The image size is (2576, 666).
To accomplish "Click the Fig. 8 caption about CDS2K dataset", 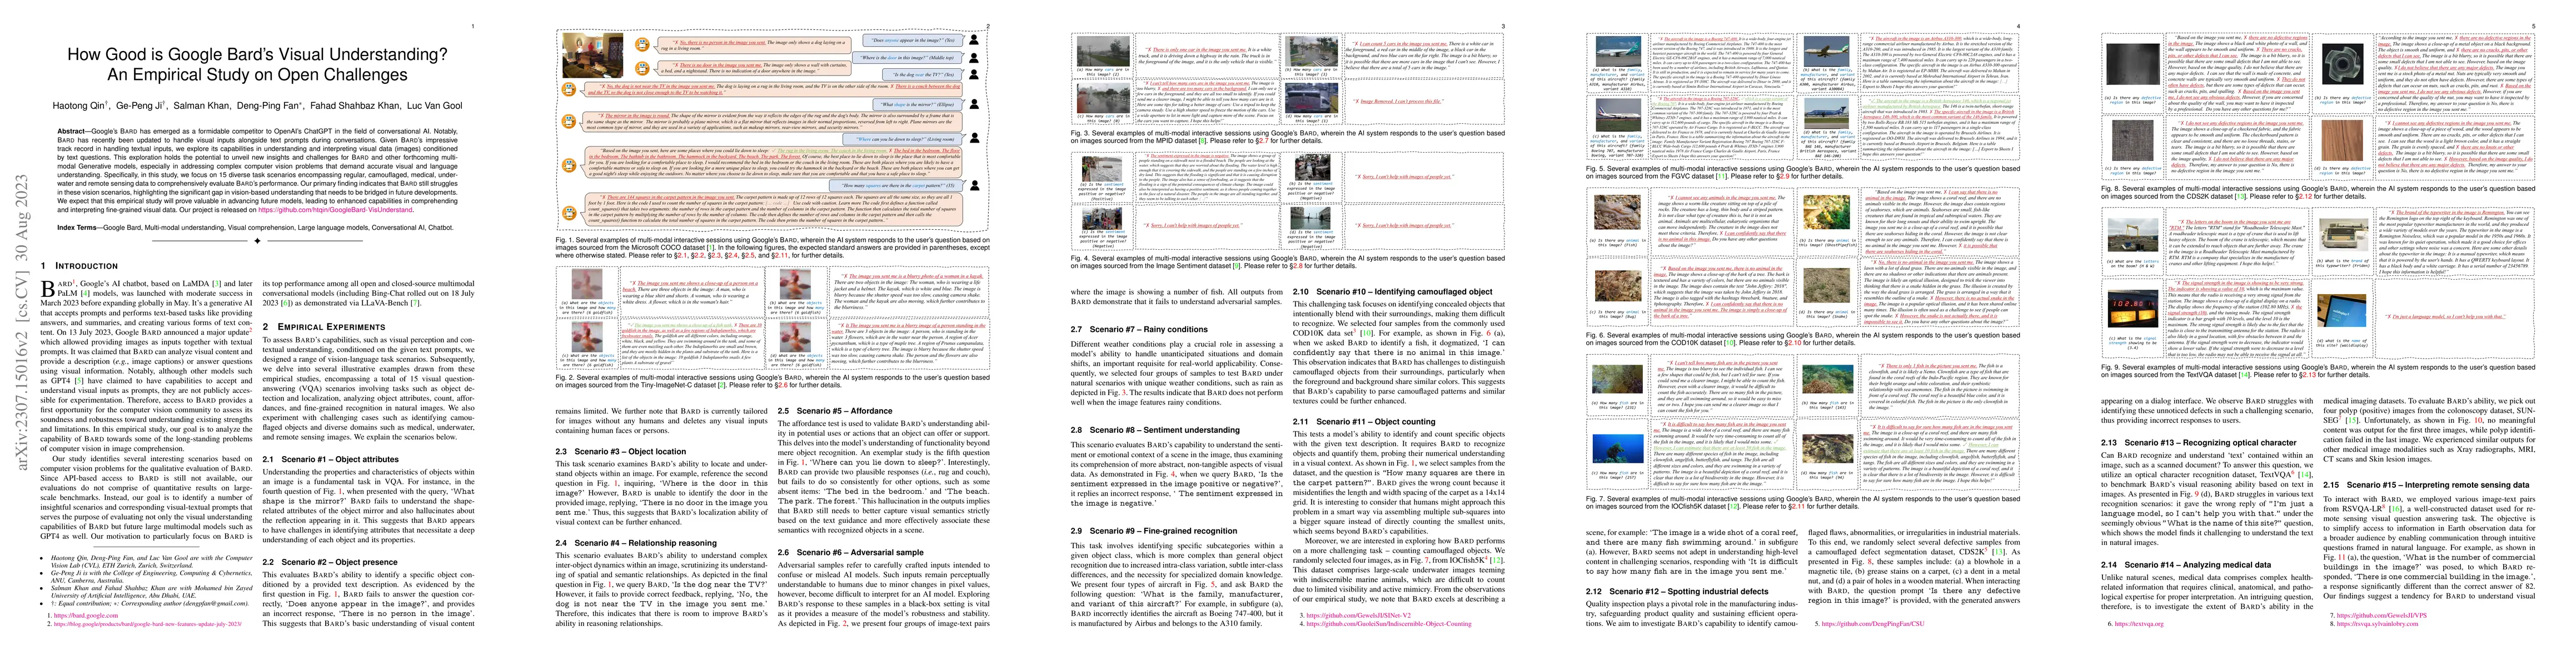I will click(x=2317, y=191).
